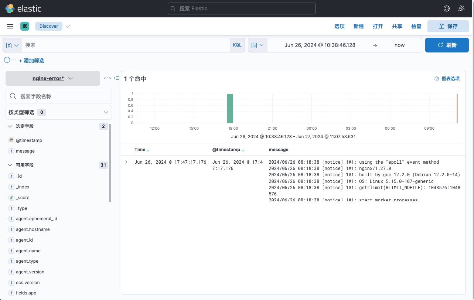Click the filter options circle icon

pos(7,60)
